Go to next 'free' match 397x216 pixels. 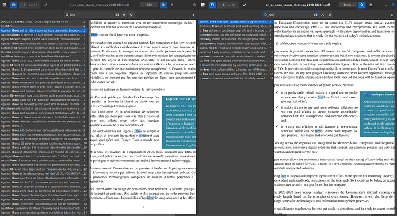330,15
